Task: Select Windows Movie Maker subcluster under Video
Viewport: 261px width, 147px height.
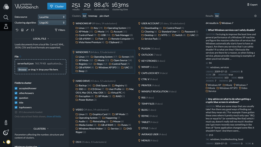Action: click(x=91, y=128)
